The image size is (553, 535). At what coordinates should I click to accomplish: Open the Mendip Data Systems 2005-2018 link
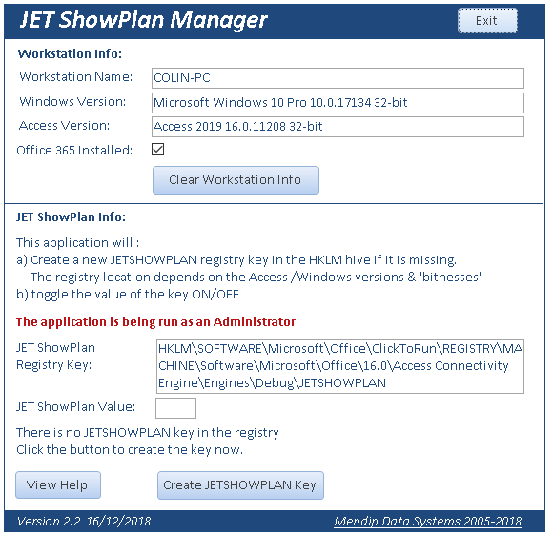[427, 522]
